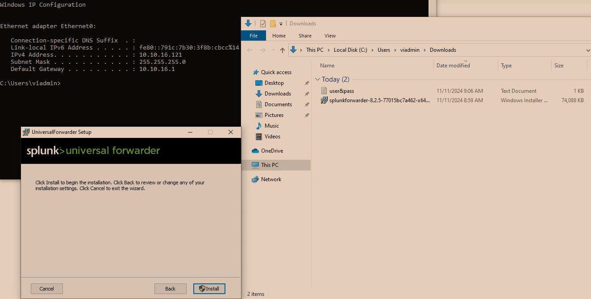Expand chevron after Local Disk (C:) in breadcrumb
The image size is (591, 299).
coord(372,50)
